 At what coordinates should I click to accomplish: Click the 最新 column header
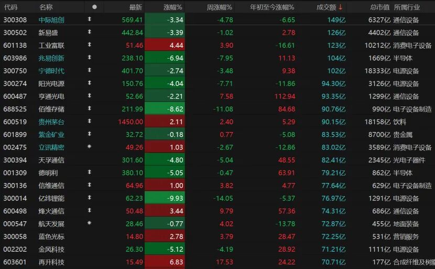coord(135,7)
